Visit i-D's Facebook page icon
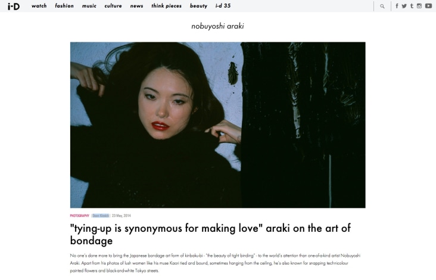436x280 pixels. click(x=397, y=6)
